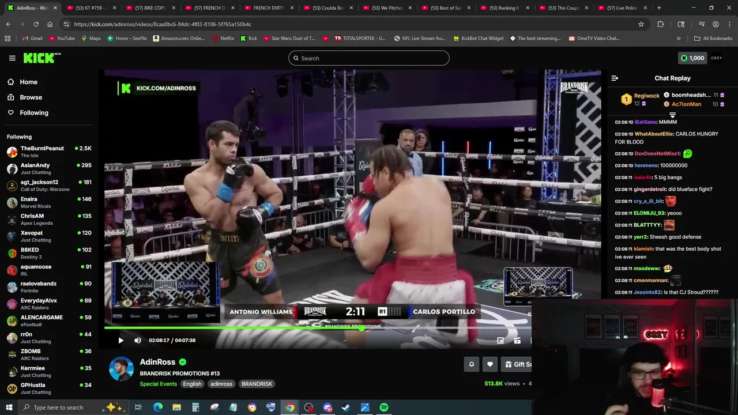Toggle mini-player mode in video controls
Image resolution: width=738 pixels, height=415 pixels.
click(500, 341)
